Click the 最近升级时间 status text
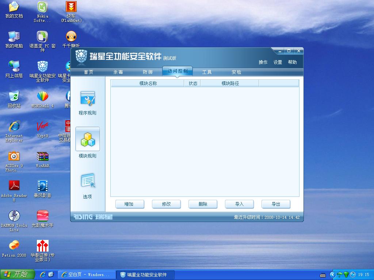Screen dimensions: 374x280 pos(266,217)
